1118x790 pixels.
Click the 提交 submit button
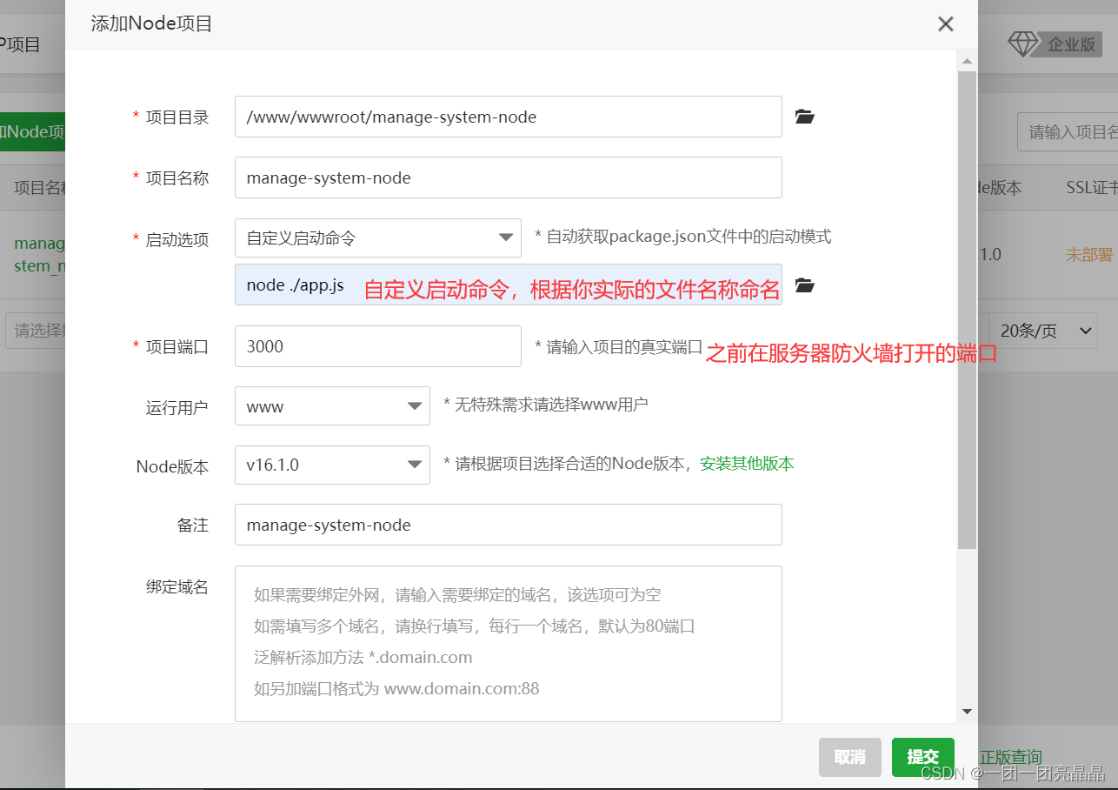[923, 757]
